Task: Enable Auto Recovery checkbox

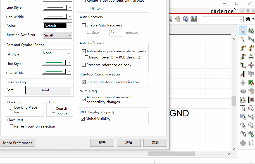Action: tap(84, 25)
